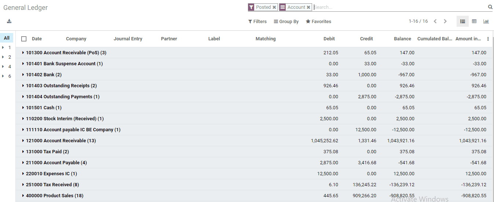Switch to graph chart view

[x=486, y=22]
